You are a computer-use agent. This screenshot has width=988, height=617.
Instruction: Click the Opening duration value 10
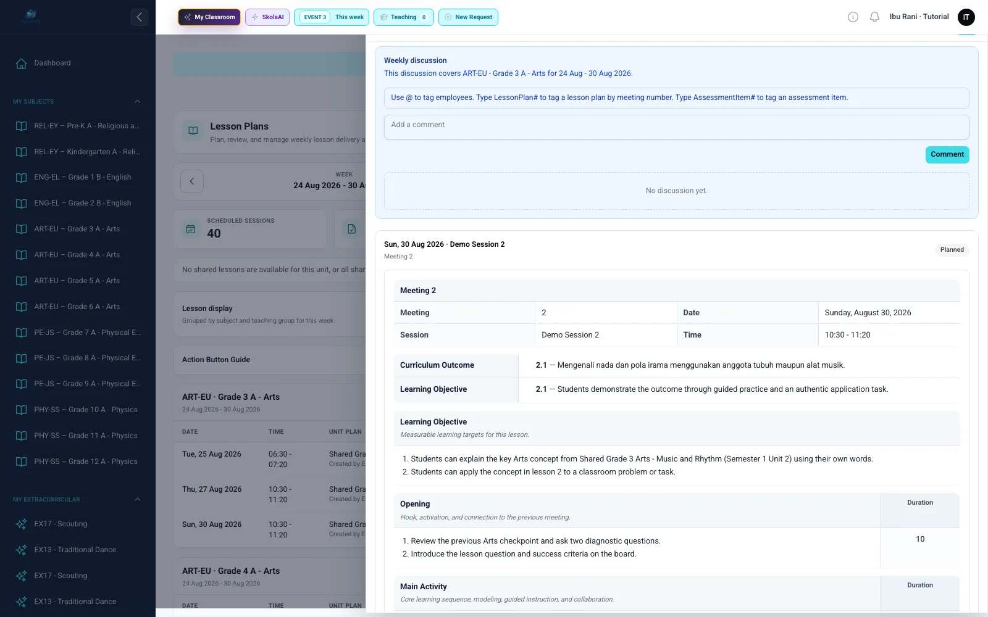click(x=920, y=539)
